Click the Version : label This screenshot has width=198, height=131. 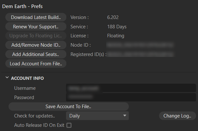[80, 17]
